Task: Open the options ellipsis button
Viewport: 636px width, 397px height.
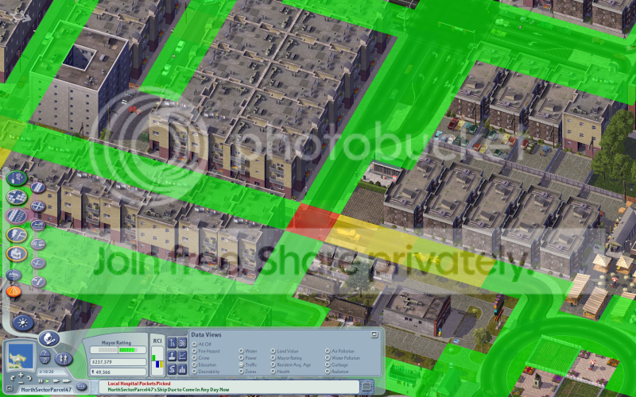Action: pyautogui.click(x=81, y=387)
